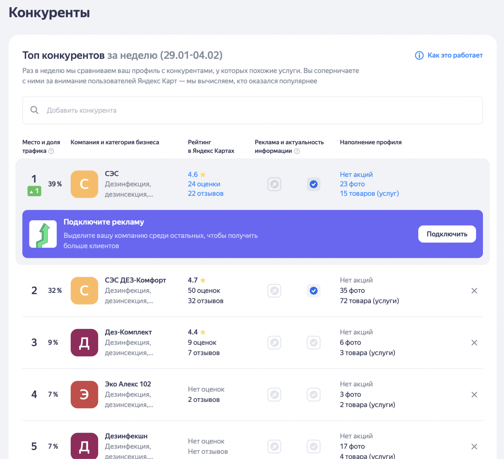Screen dimensions: 504x459
Task: Click the help icon next to 'трафика'
Action: (x=51, y=151)
